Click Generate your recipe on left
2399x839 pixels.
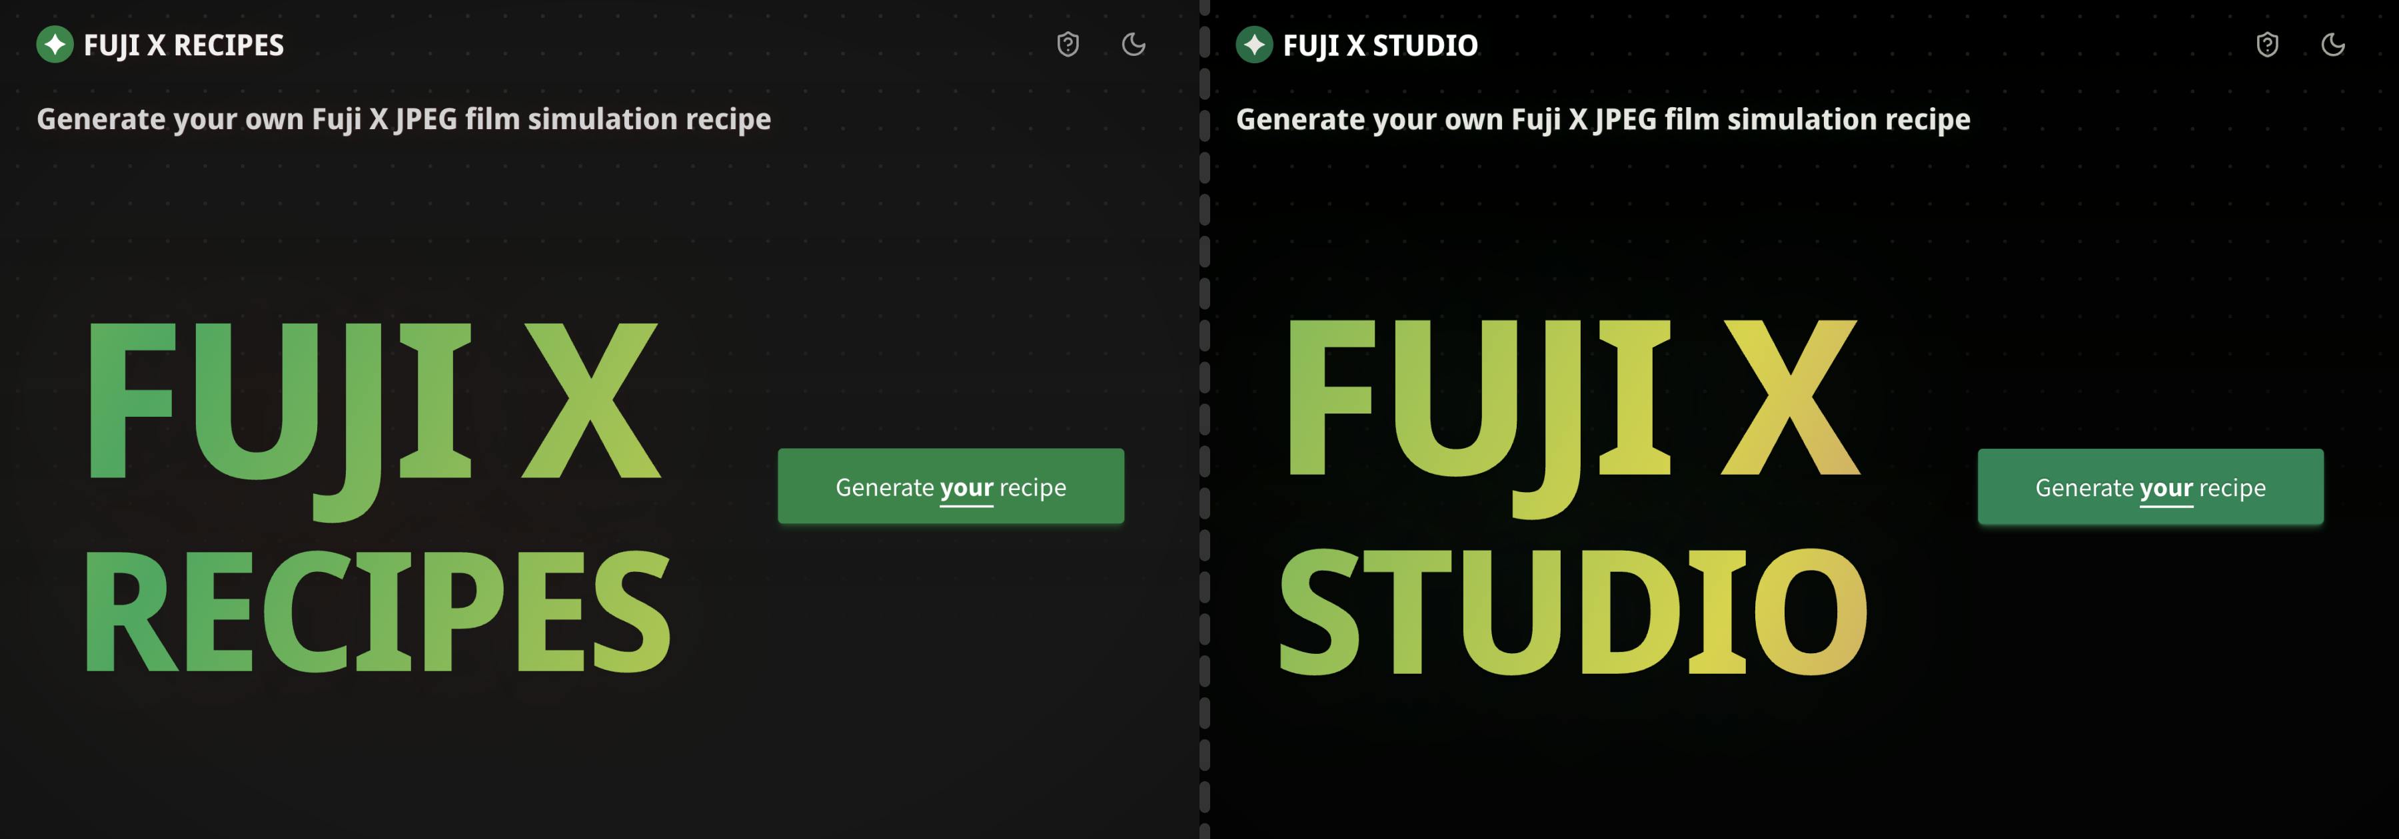click(952, 486)
